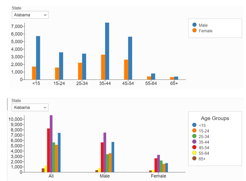
Task: Toggle the yellow 55-64 legend marker
Action: (195, 153)
